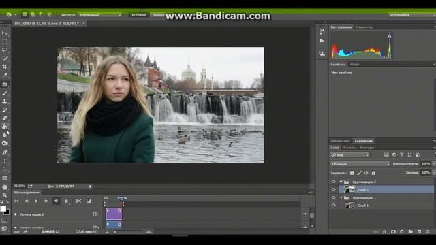The height and width of the screenshot is (245, 436).
Task: Toggle Quick Mask mode icon
Action: point(5,220)
